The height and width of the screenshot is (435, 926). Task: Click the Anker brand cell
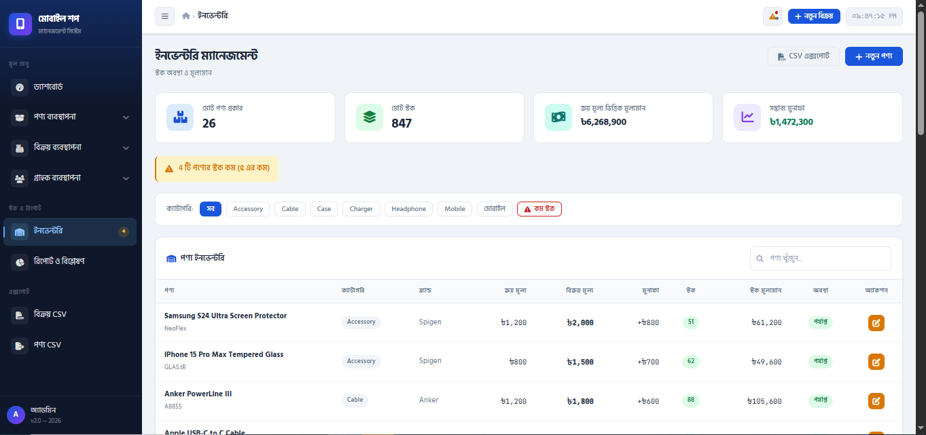tap(429, 400)
